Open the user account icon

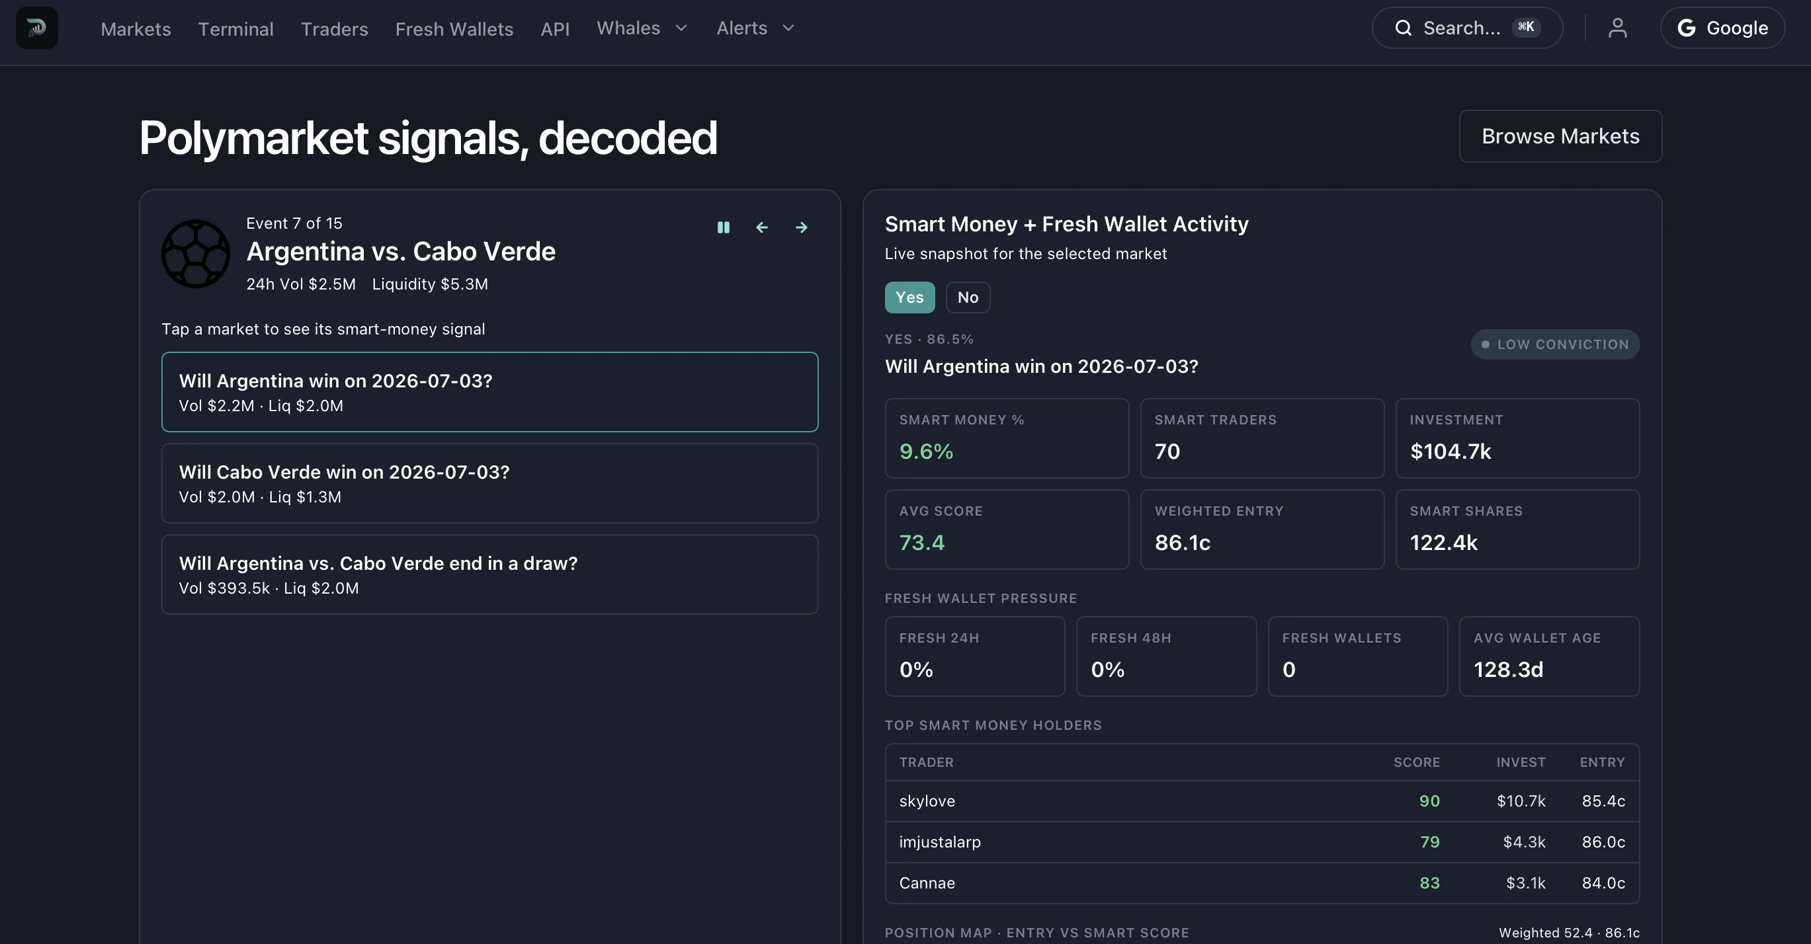coord(1617,28)
